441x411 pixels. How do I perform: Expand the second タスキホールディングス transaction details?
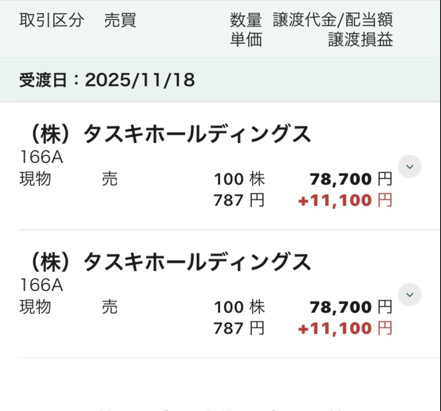[410, 295]
